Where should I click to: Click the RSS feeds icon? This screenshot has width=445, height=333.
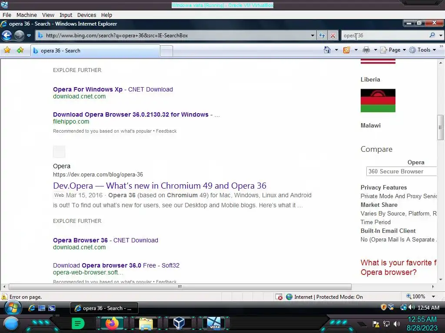tap(346, 50)
